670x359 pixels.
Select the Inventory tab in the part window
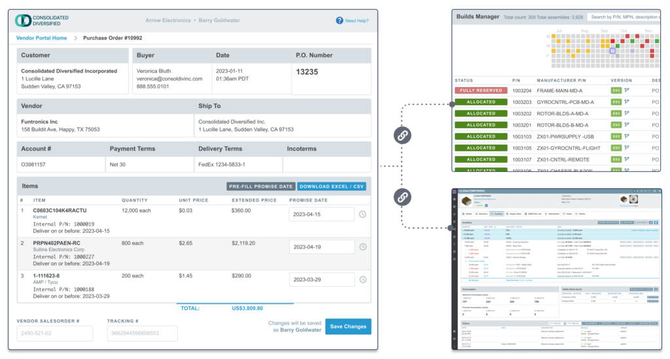[x=497, y=214]
